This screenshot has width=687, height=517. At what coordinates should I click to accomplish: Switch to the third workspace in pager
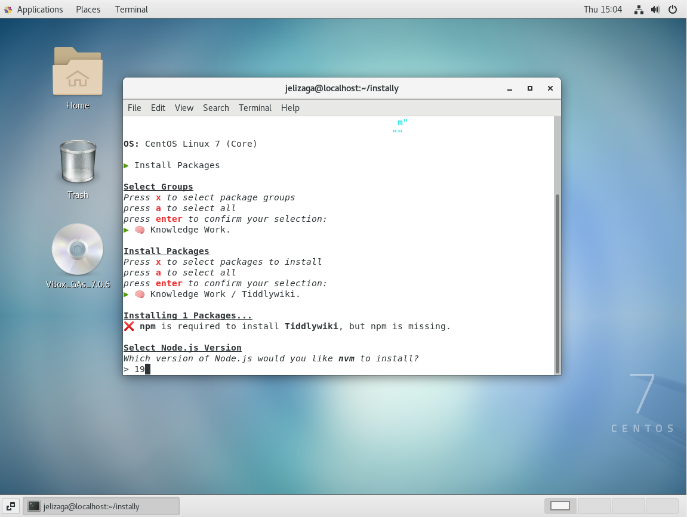coord(628,506)
